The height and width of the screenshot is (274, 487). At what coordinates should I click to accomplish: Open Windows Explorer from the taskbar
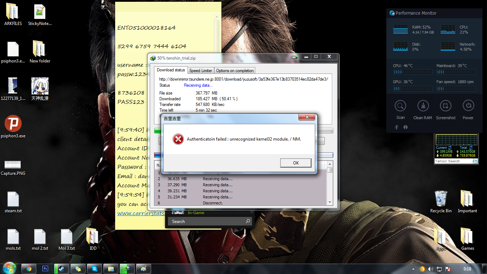click(x=111, y=269)
